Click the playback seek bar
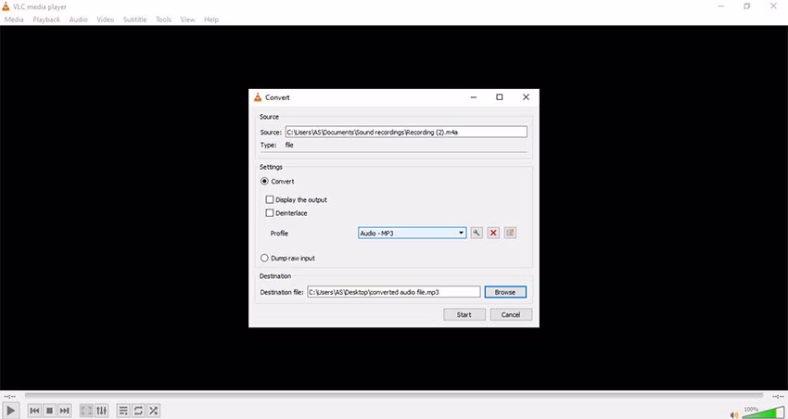The image size is (788, 419). pyautogui.click(x=393, y=397)
